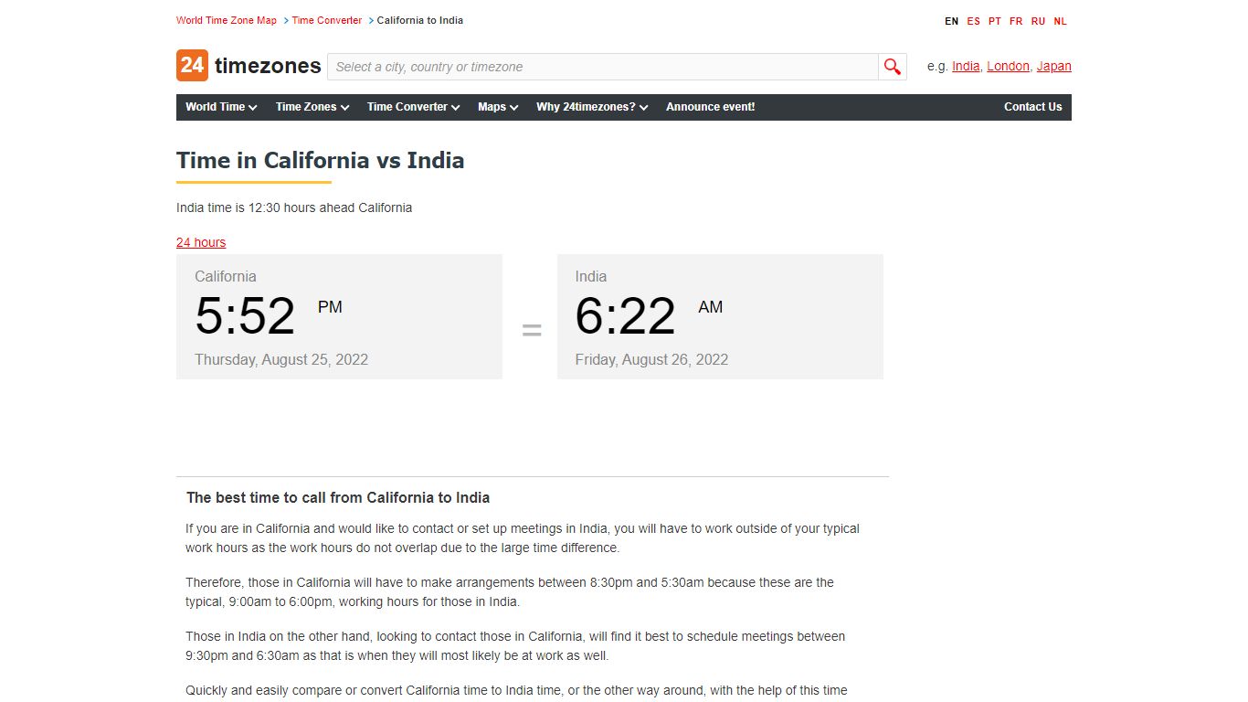Click the 24 timezones logo
The image size is (1248, 702).
[249, 66]
